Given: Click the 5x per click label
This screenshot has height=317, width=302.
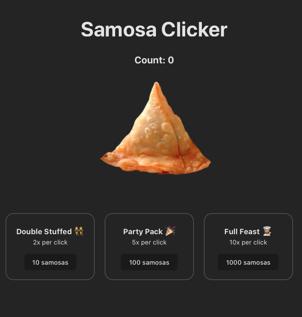Looking at the screenshot, I should point(149,243).
